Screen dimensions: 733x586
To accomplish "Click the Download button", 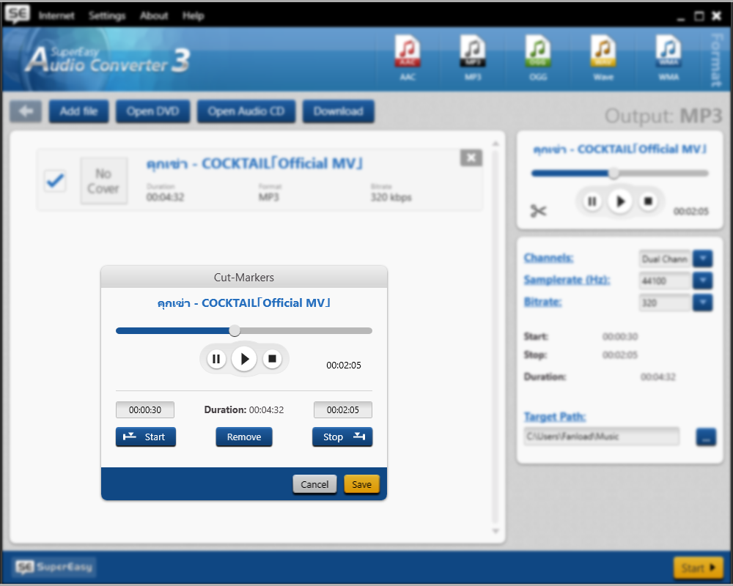I will [339, 111].
